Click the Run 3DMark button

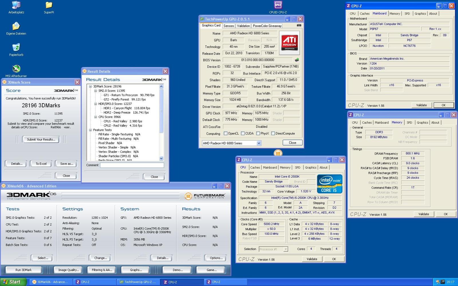click(x=23, y=270)
